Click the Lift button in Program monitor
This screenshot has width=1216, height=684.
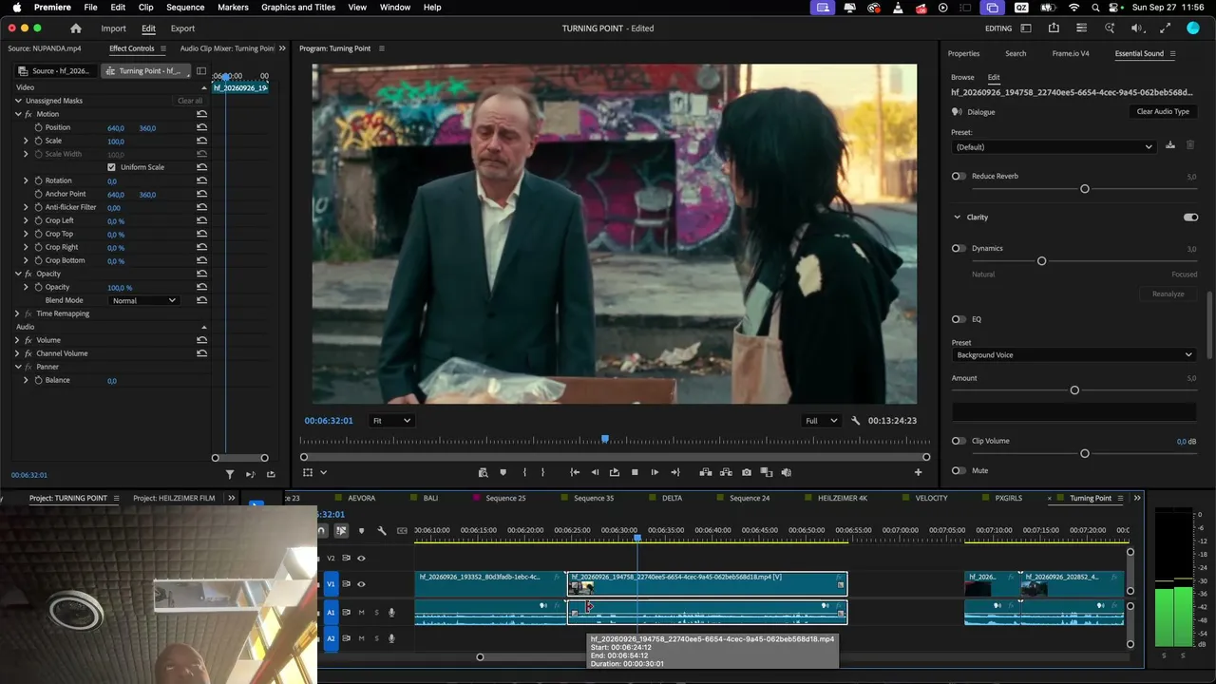[705, 472]
